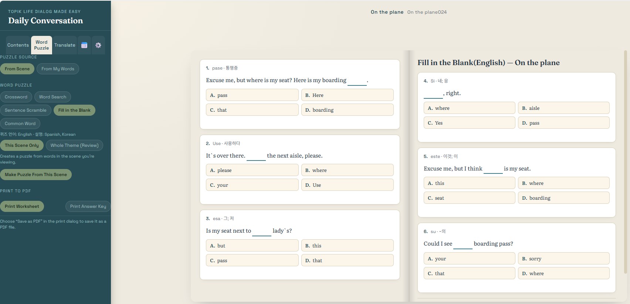Pick answer C seat in question 5

(x=469, y=198)
